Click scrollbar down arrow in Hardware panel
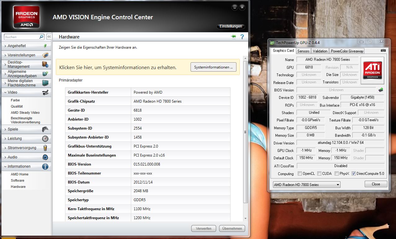396x239 pixels. (245, 219)
